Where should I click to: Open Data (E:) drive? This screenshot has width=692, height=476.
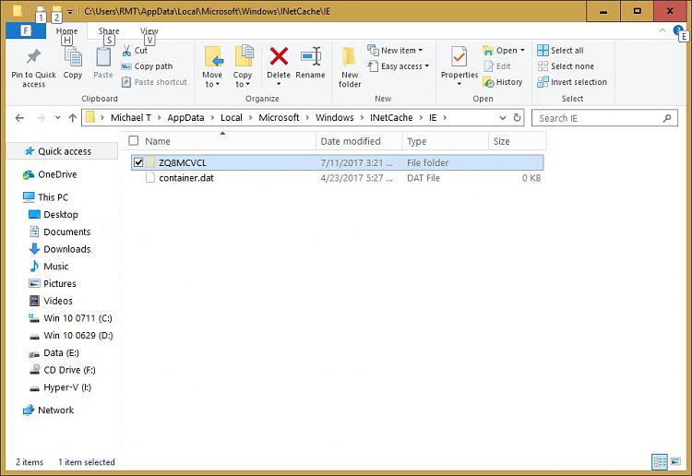61,352
